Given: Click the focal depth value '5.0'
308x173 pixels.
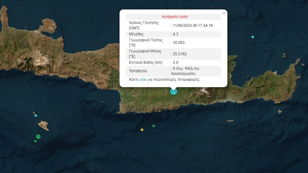Looking at the screenshot, I should (x=176, y=63).
